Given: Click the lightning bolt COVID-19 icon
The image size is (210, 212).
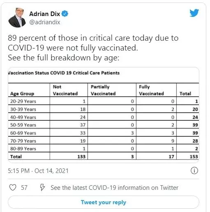Looking at the screenshot, I should pyautogui.click(x=42, y=187).
